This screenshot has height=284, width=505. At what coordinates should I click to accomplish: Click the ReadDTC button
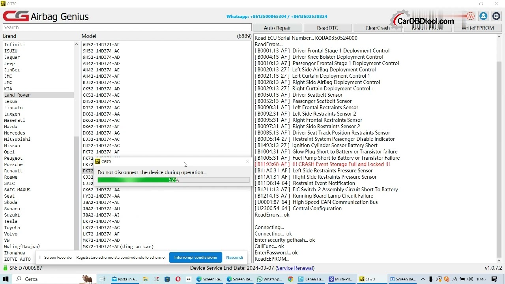[327, 28]
